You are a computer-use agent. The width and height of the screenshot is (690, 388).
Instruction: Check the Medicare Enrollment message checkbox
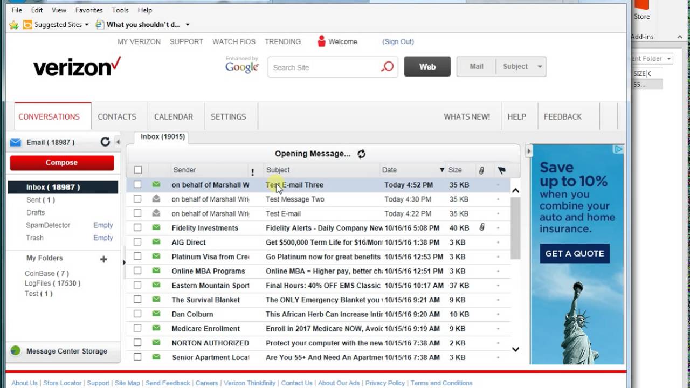click(137, 328)
